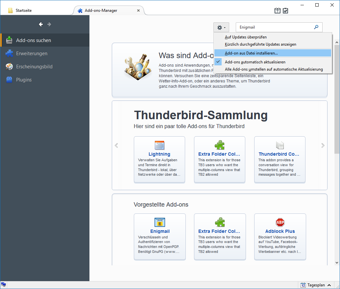Screen dimensions: 340x289
Task: Open the Adblock Plus add-on link
Action: point(280,231)
